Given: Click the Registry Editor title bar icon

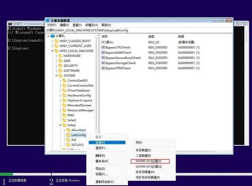Looking at the screenshot, I should coord(48,21).
